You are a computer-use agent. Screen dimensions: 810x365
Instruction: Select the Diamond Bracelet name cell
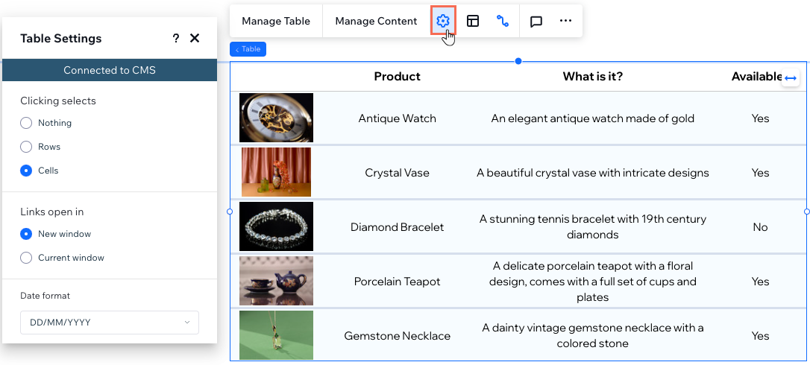(x=398, y=227)
